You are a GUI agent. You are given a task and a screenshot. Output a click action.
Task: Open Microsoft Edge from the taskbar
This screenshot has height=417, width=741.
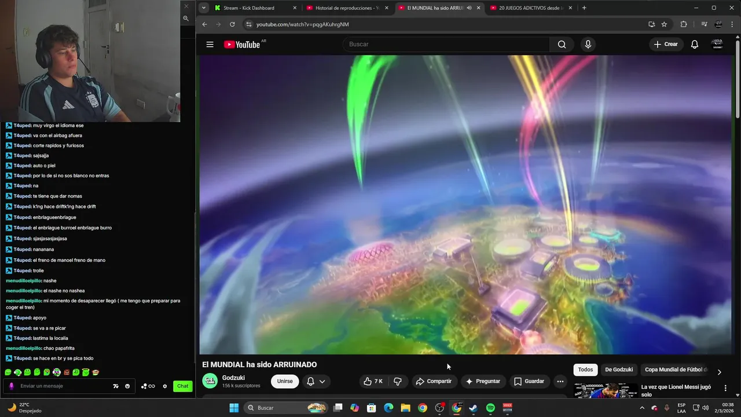388,408
